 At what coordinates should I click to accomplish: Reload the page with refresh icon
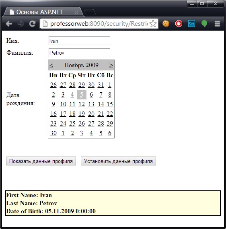click(x=32, y=24)
